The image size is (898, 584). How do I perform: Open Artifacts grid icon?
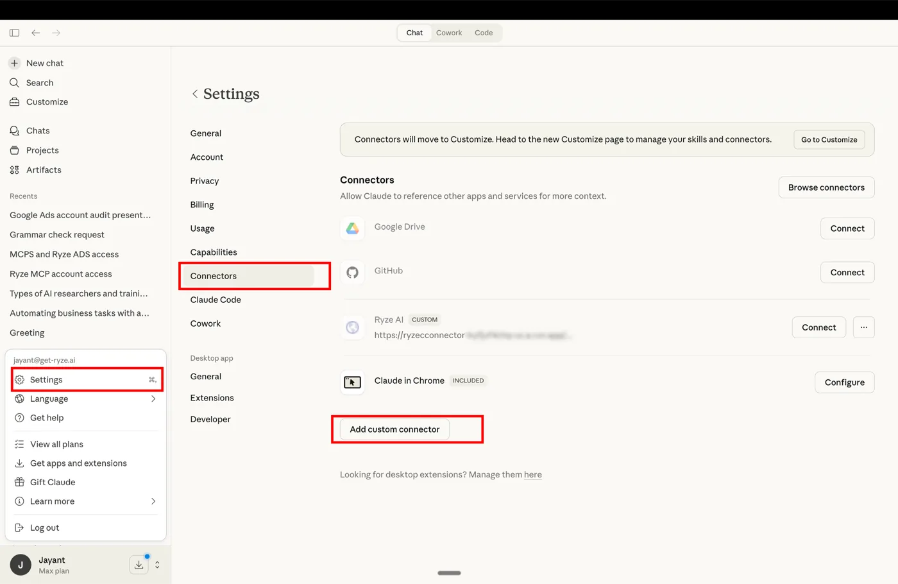tap(14, 170)
